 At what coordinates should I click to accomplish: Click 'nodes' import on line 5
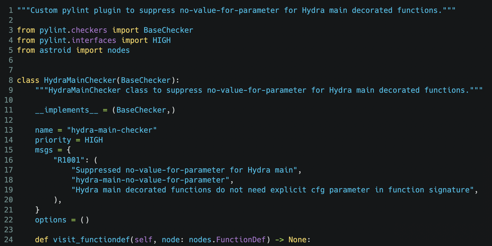[119, 50]
